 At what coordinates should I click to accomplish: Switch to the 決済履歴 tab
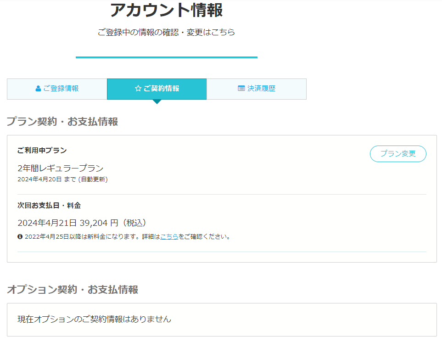click(257, 89)
